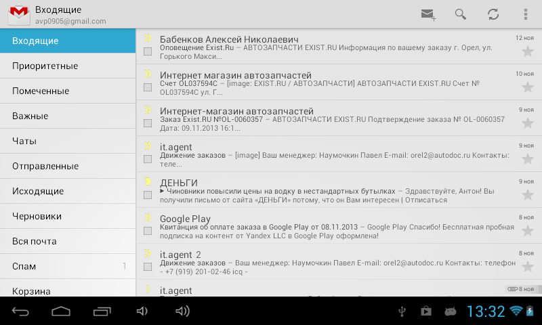Check the Google Play email checkbox

click(x=148, y=231)
